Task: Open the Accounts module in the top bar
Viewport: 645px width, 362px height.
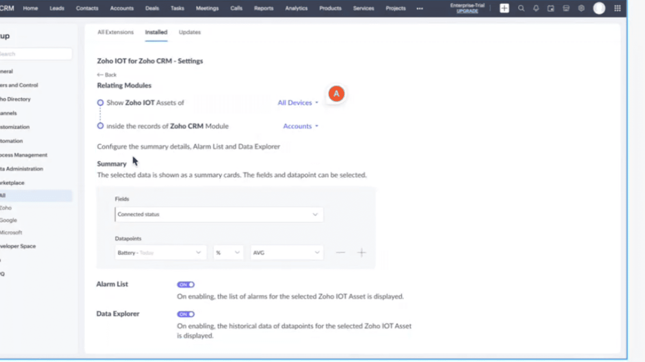Action: (122, 8)
